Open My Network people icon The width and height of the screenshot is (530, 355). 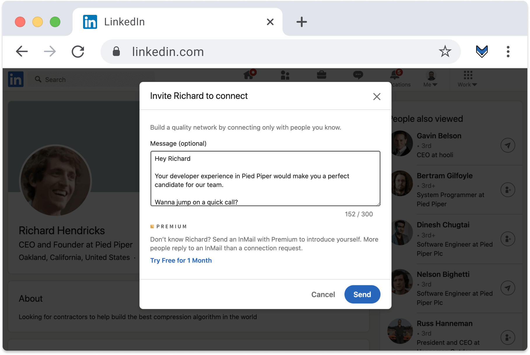(285, 75)
